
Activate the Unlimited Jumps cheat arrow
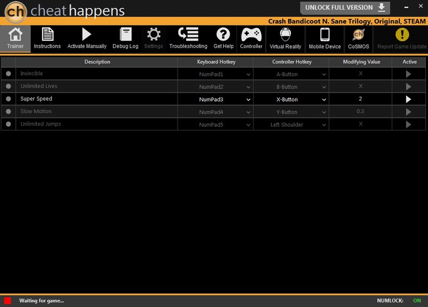point(408,125)
